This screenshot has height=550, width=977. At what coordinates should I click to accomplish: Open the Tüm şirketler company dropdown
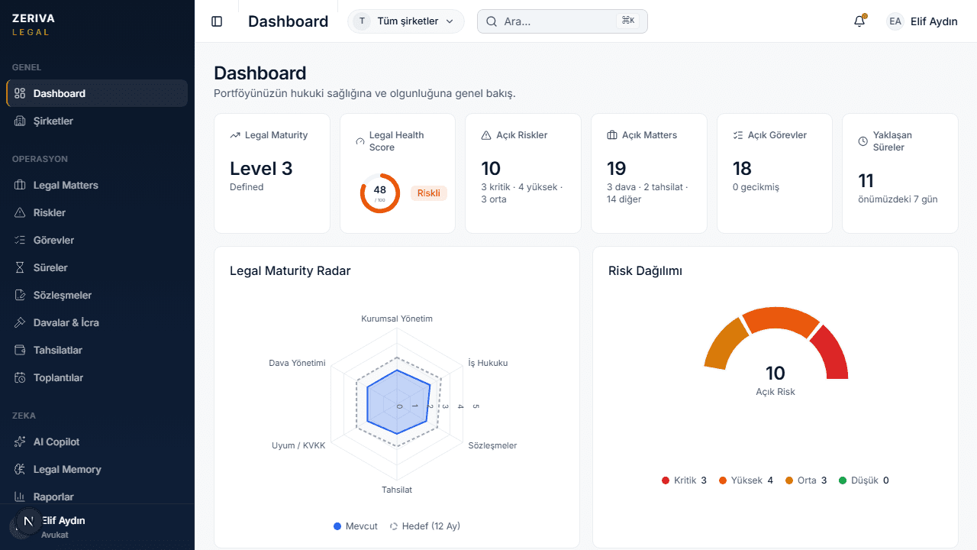[406, 21]
